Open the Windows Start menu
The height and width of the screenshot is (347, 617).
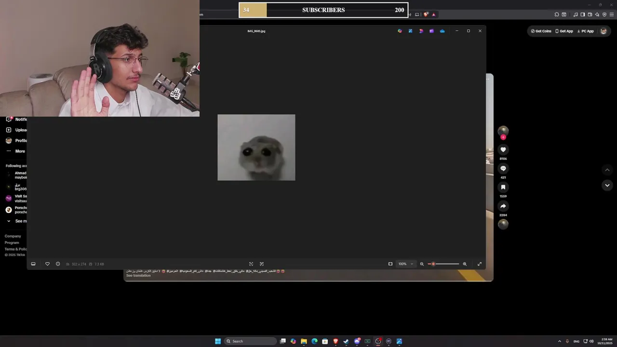tap(218, 341)
